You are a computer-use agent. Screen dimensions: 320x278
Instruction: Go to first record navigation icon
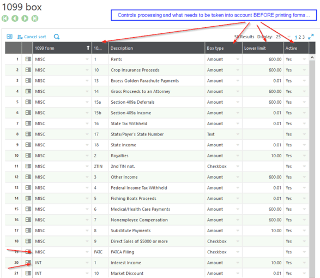[5, 19]
